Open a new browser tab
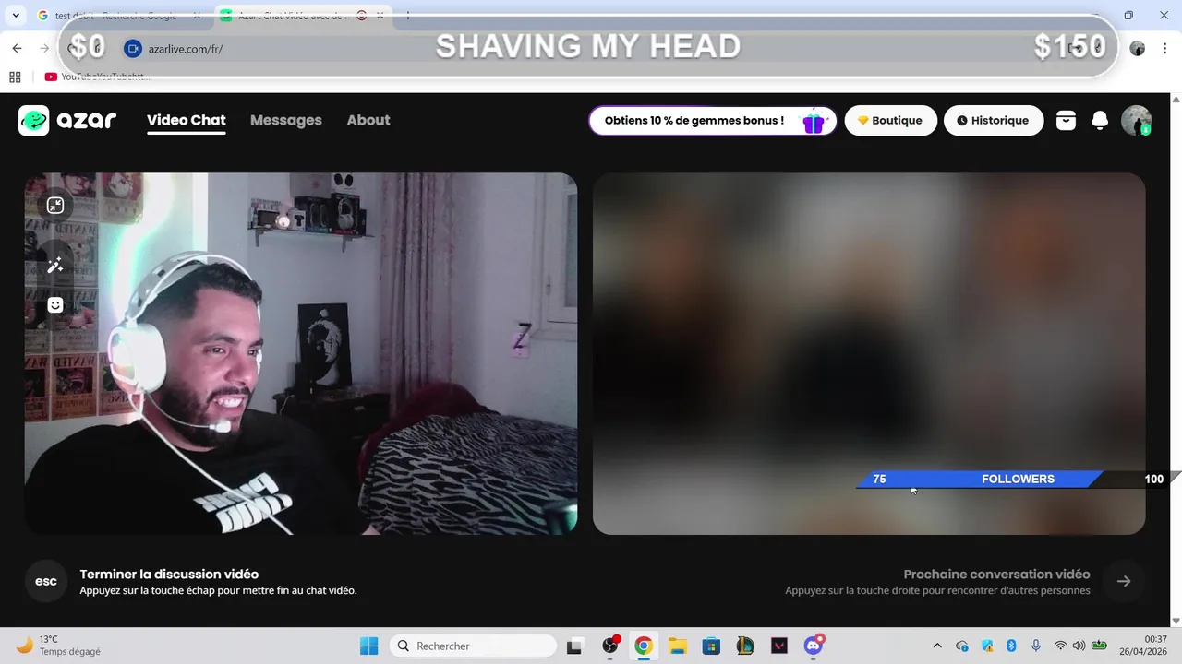Image resolution: width=1182 pixels, height=664 pixels. [407, 16]
